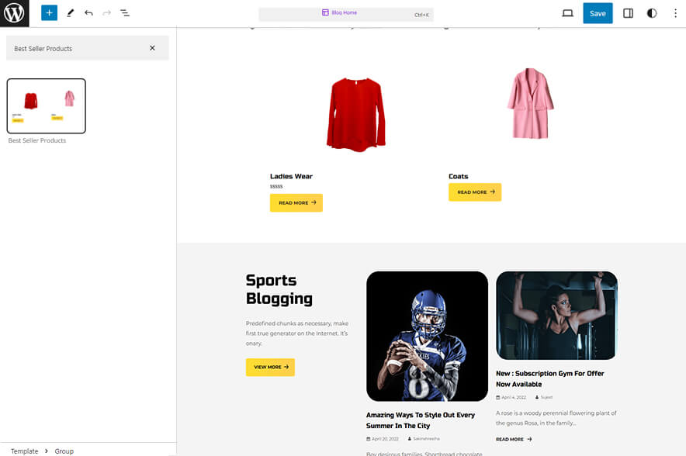The image size is (686, 456).
Task: Save the template with the Save button
Action: [598, 12]
